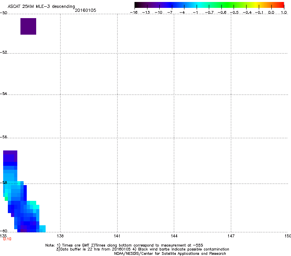Click the longitude label 147
291x256 pixels.
pos(231,236)
